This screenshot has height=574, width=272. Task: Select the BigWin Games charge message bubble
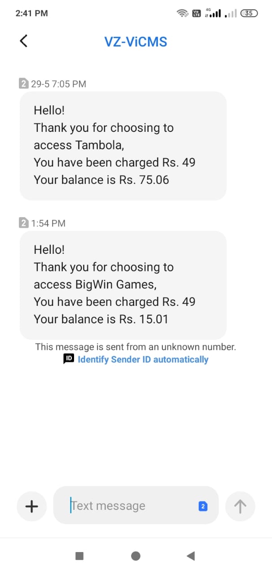click(123, 285)
